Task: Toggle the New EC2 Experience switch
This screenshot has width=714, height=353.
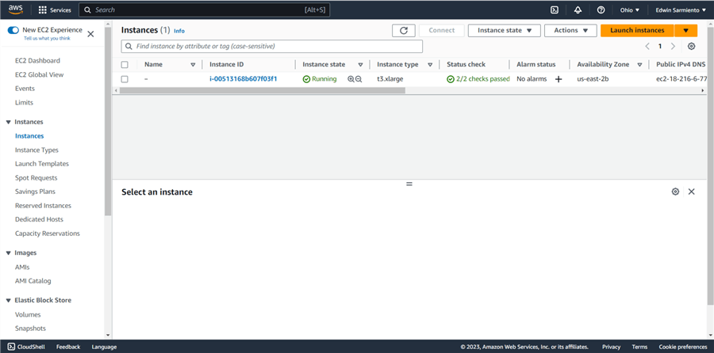Action: tap(13, 30)
